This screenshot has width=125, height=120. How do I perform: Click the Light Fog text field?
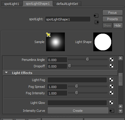(77, 80)
